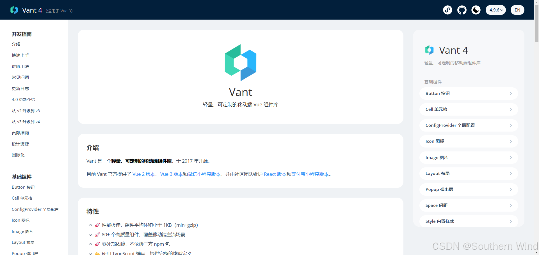This screenshot has width=539, height=255.
Task: Open Layout 布局 in simulator
Action: (x=469, y=174)
